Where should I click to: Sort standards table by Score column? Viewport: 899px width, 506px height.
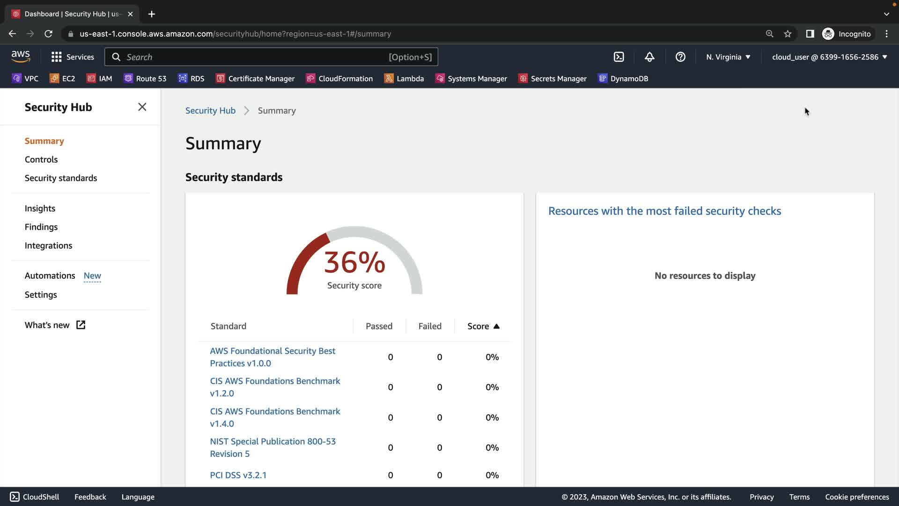pos(483,326)
